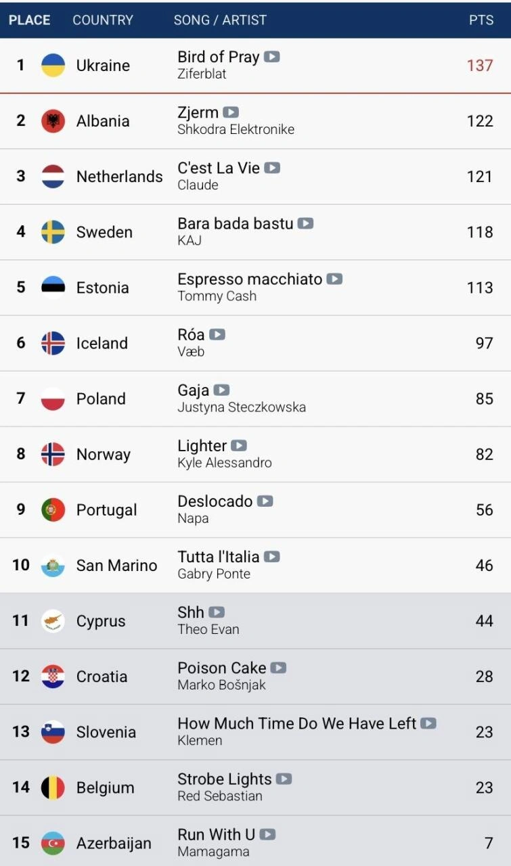Open the Gaja video icon
Screen dimensions: 511x866
(x=221, y=390)
